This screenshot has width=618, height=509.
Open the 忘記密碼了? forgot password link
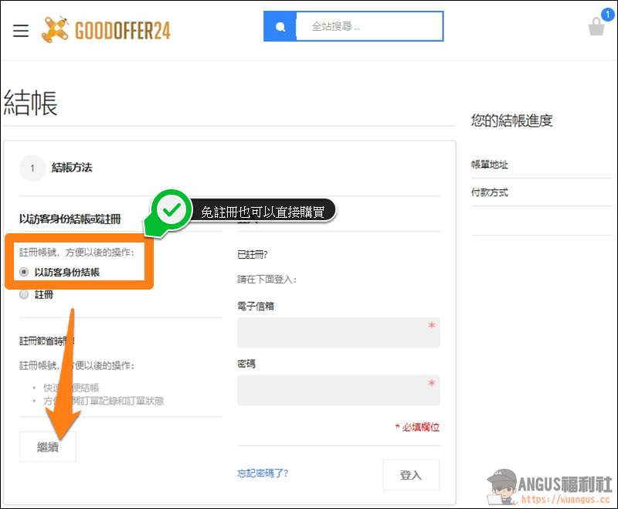point(263,473)
